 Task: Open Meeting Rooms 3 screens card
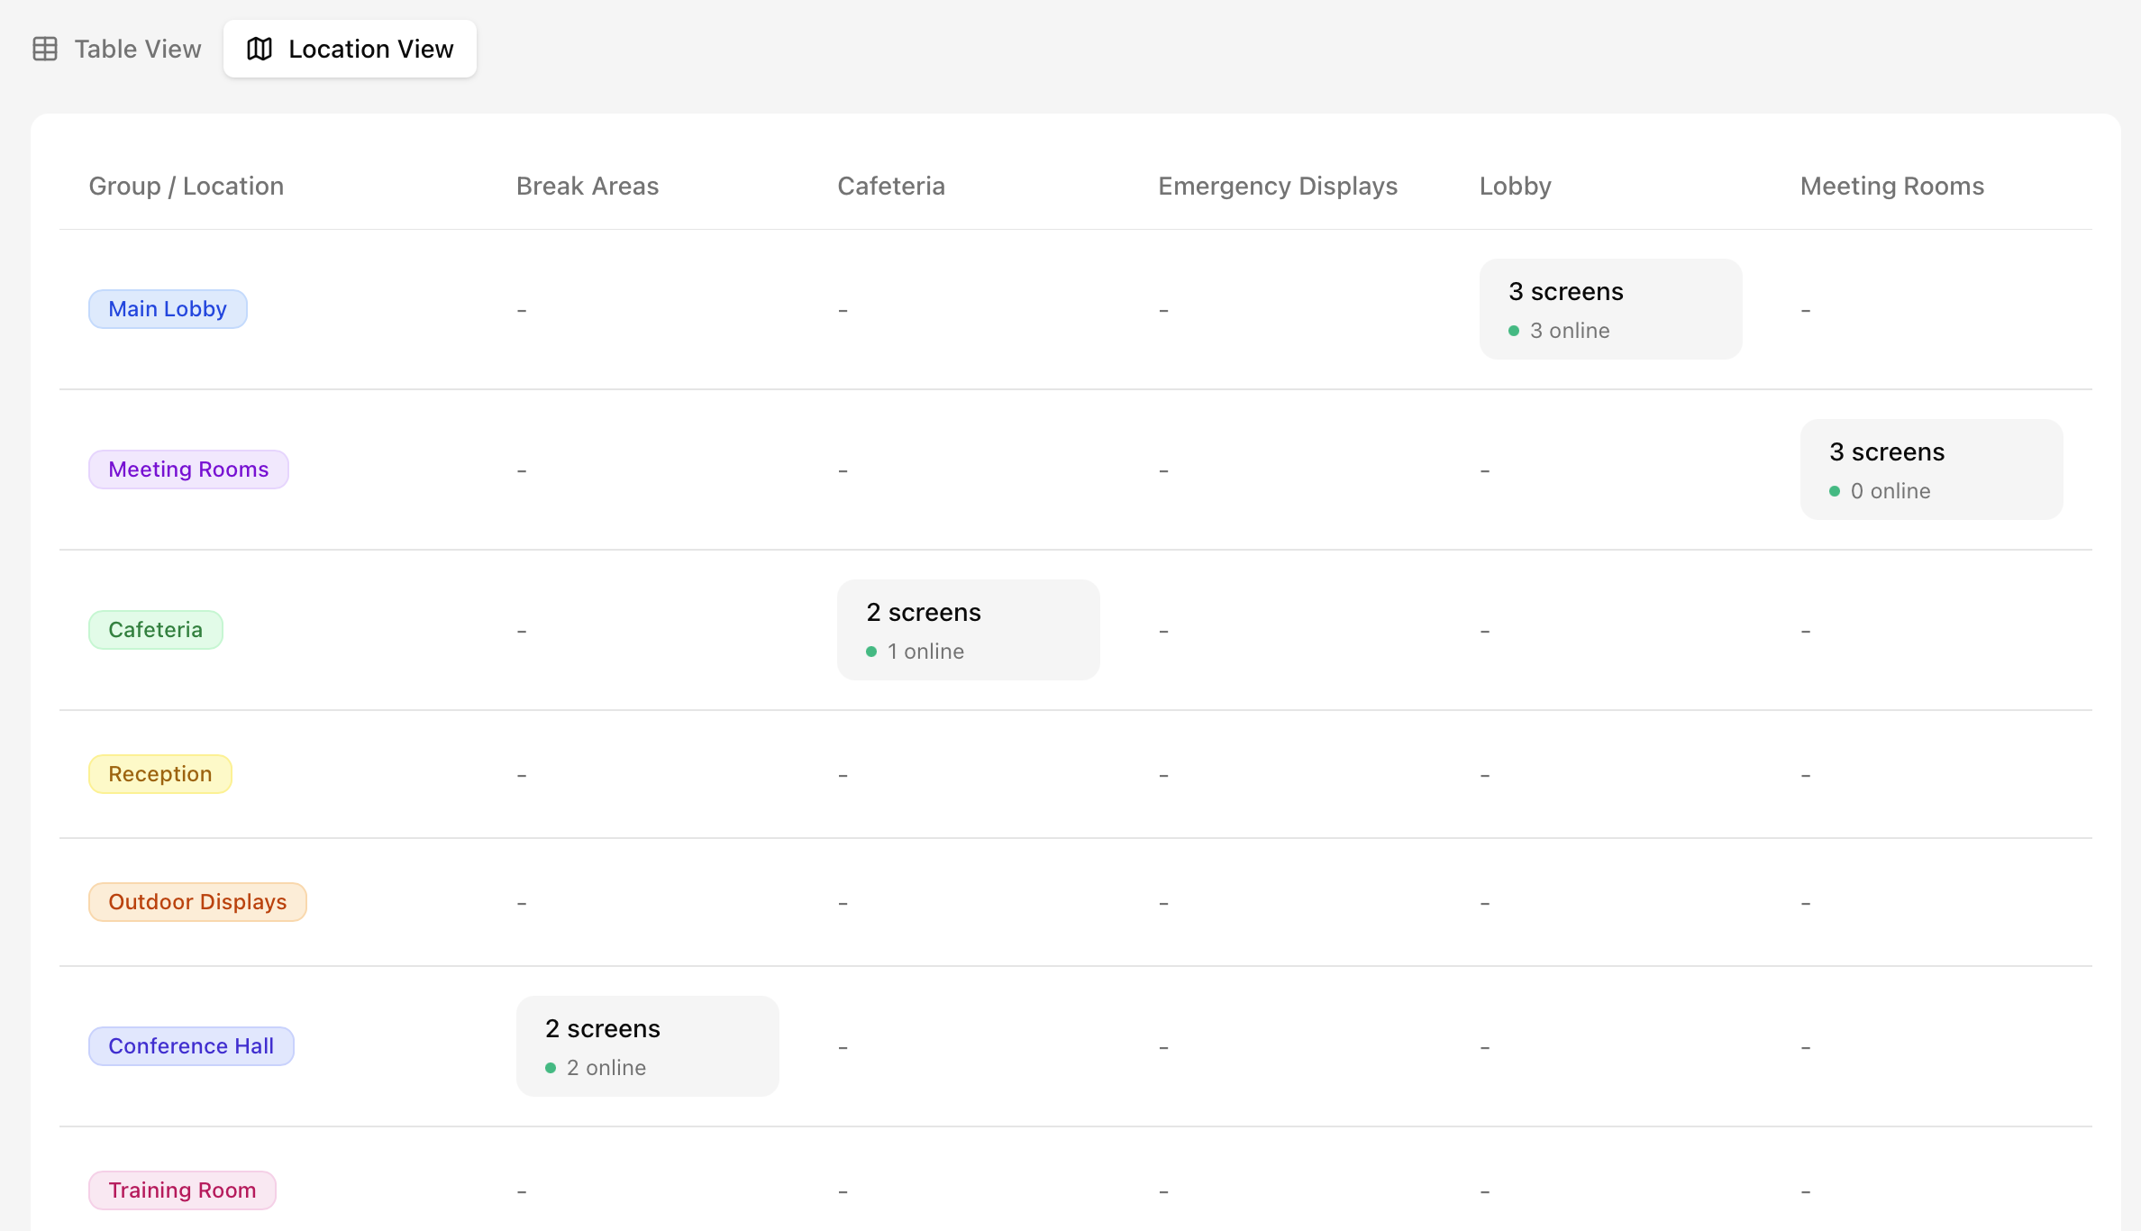coord(1931,470)
